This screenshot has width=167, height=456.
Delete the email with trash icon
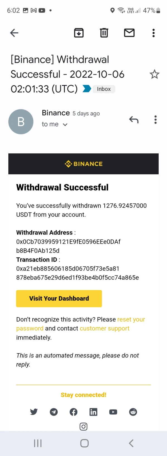click(104, 33)
